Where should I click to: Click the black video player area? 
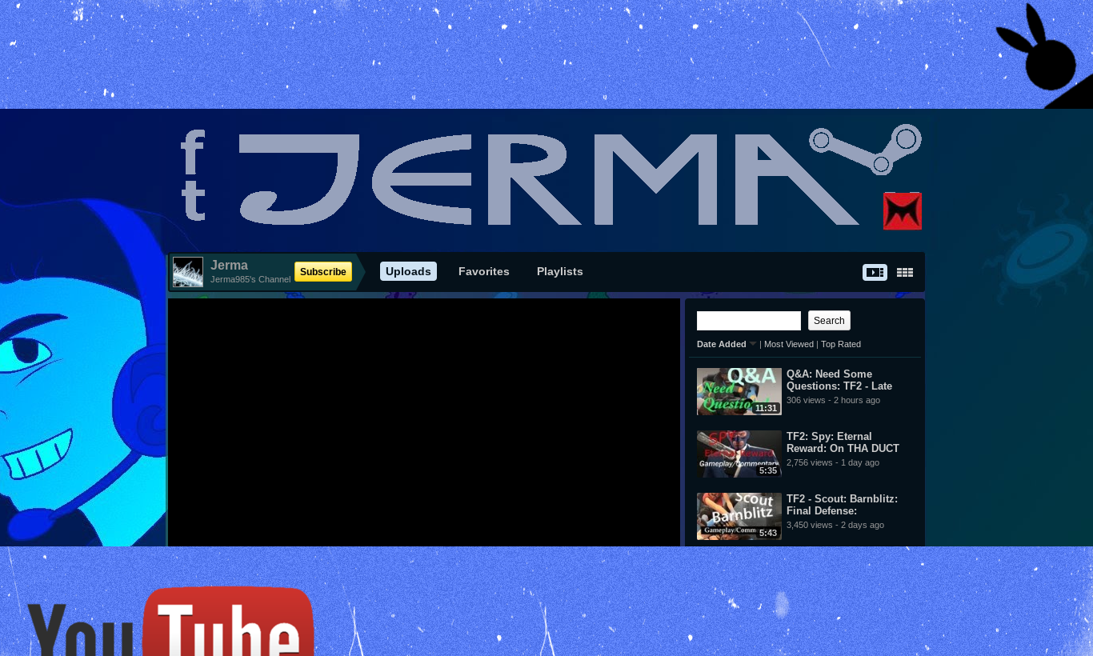[424, 422]
